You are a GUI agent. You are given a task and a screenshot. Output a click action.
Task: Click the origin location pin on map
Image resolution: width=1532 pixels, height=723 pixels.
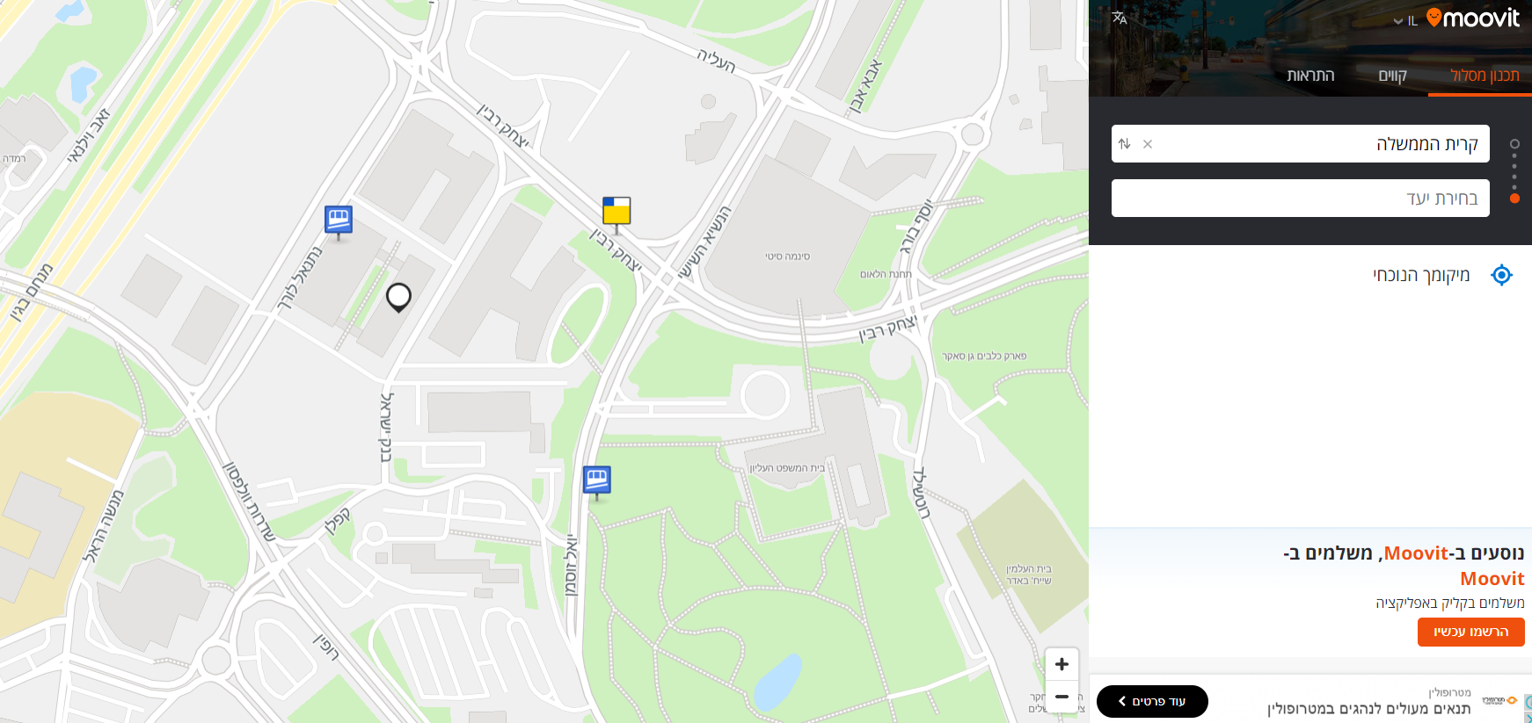(398, 297)
